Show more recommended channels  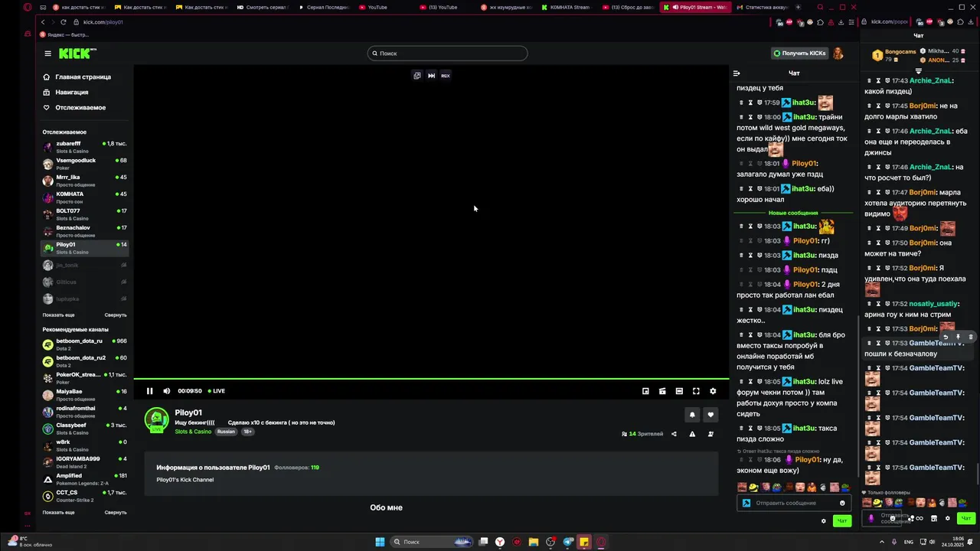(x=58, y=513)
